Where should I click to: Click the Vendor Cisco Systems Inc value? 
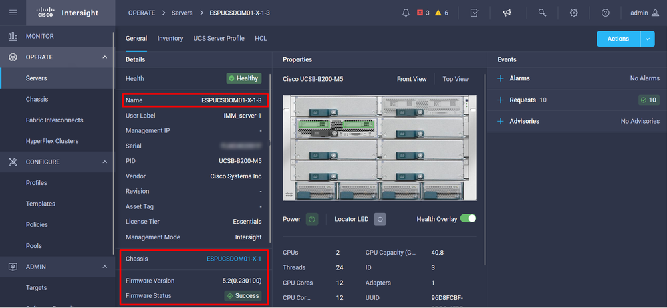[x=236, y=176]
